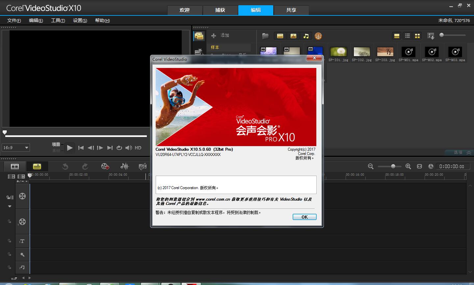
Task: Jump to the end of the preview
Action: click(110, 148)
